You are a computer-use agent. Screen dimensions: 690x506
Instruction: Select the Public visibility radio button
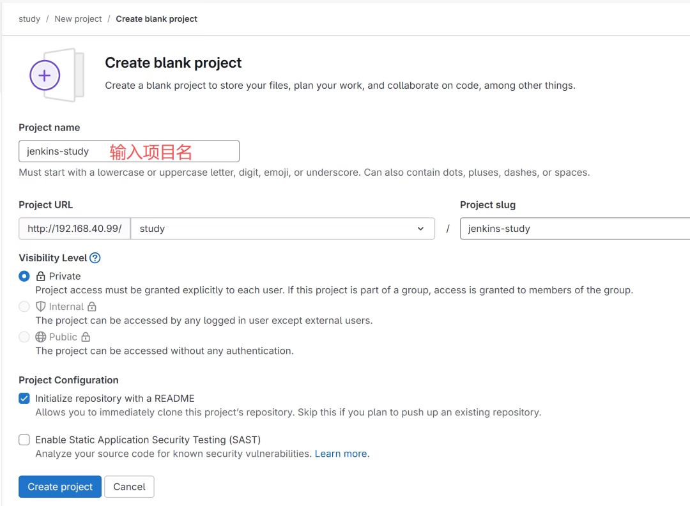24,337
